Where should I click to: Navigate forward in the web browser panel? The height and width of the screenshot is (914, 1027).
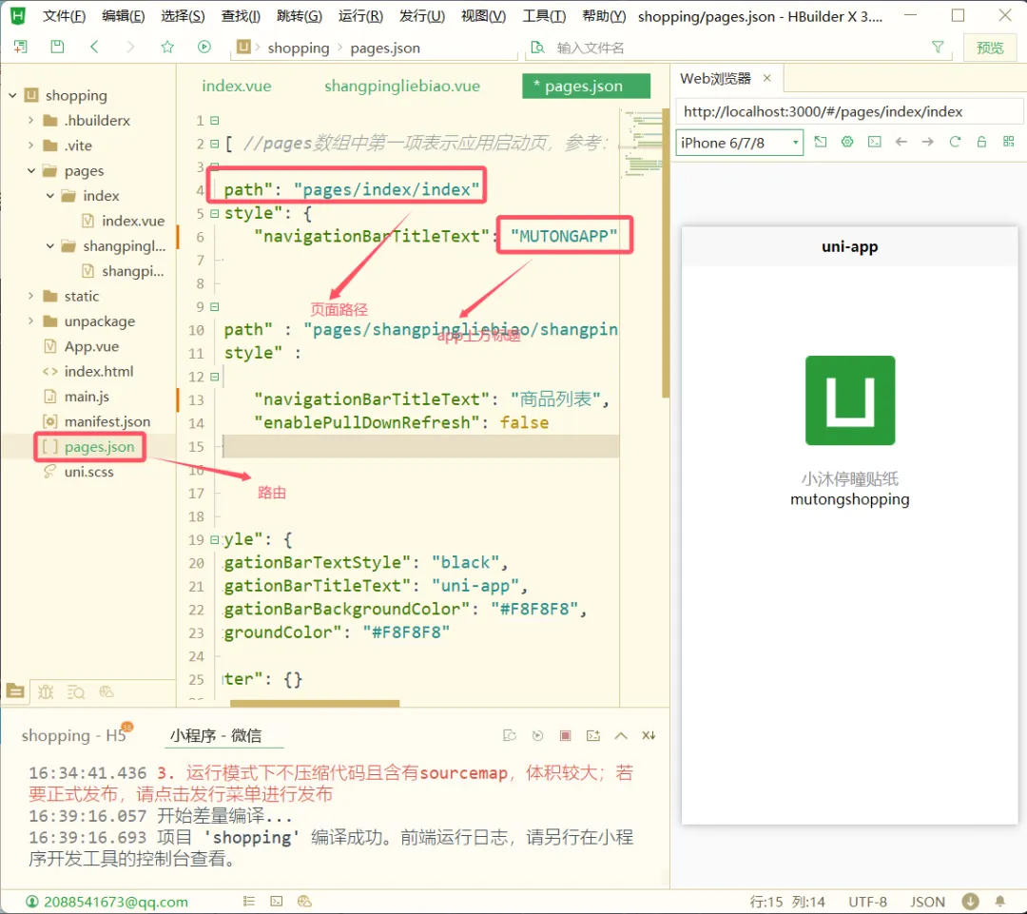point(927,142)
